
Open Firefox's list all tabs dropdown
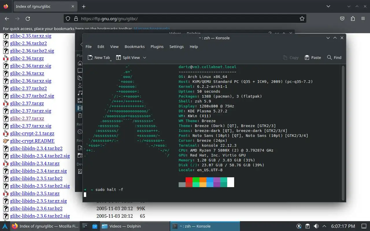click(x=328, y=6)
